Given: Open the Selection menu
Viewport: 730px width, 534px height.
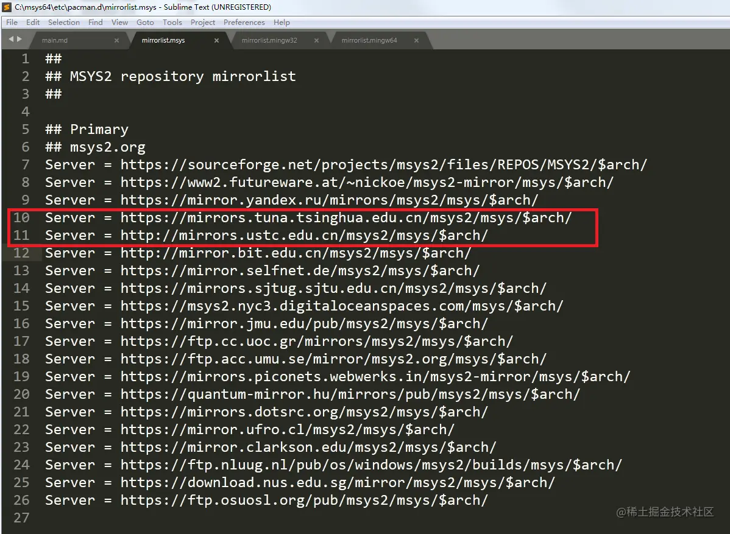Looking at the screenshot, I should coord(63,22).
